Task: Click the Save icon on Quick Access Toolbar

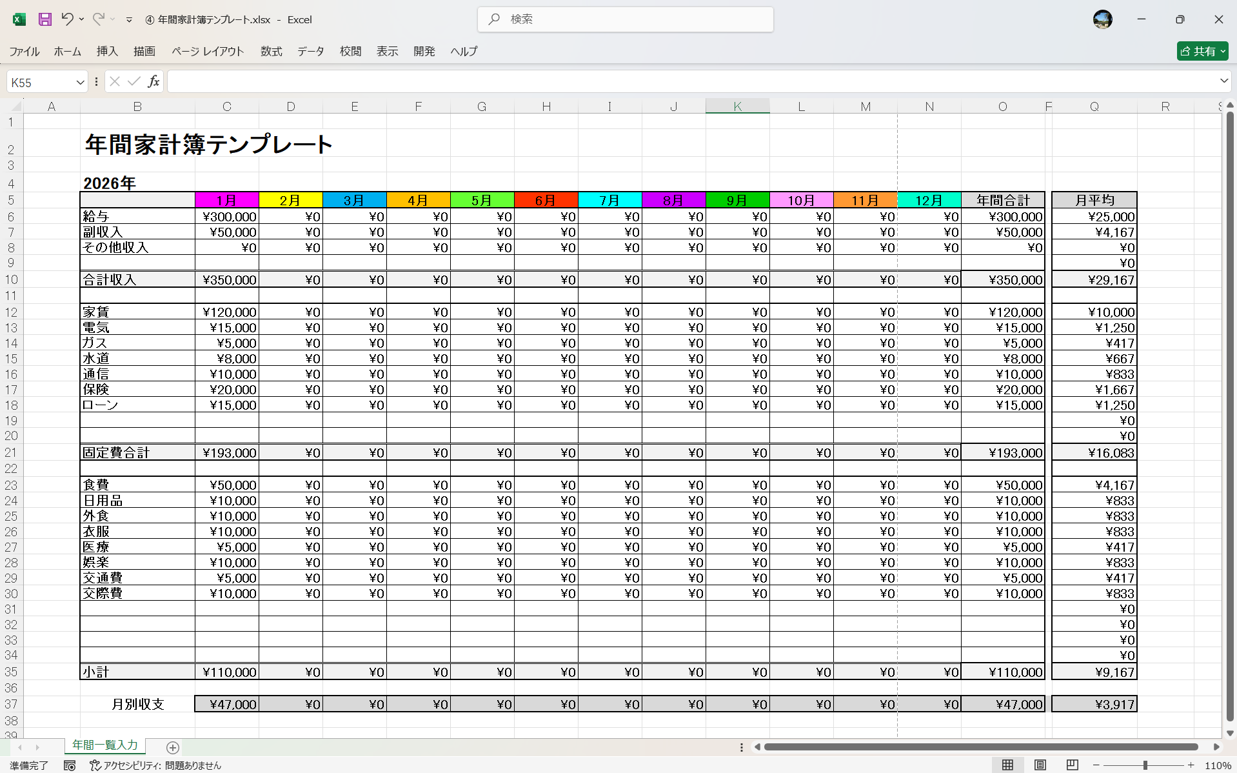Action: 45,19
